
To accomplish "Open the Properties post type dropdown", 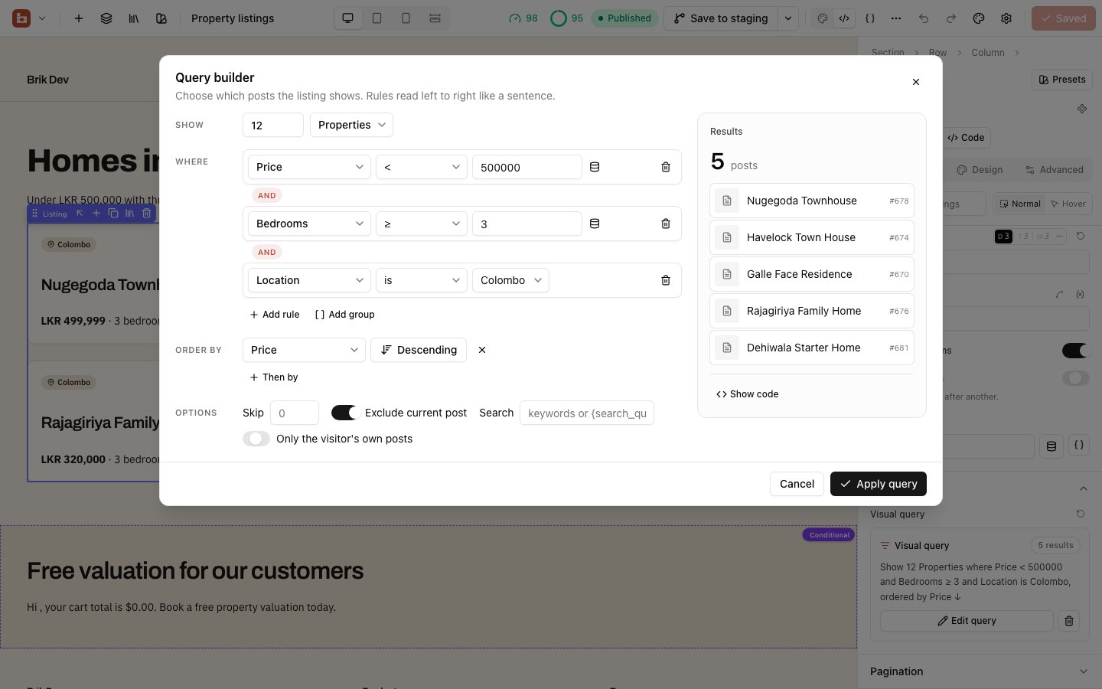I will [351, 125].
